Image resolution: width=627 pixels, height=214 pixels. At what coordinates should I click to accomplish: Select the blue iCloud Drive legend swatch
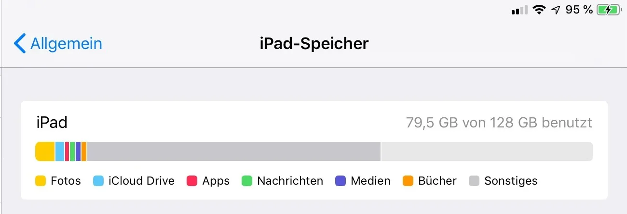(98, 181)
